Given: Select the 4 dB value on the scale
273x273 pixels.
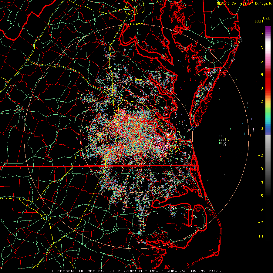Looking at the screenshot, I should tap(262, 75).
